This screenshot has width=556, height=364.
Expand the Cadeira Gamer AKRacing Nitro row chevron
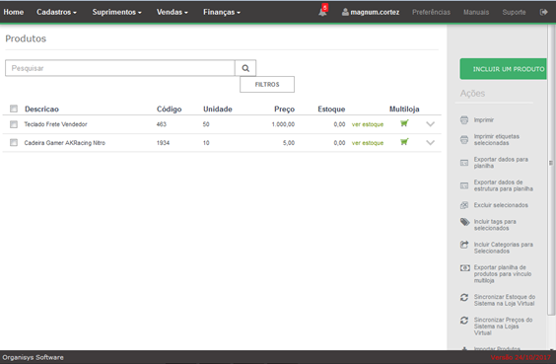coord(430,143)
